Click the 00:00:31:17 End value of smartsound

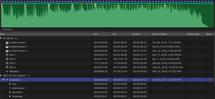120,88
